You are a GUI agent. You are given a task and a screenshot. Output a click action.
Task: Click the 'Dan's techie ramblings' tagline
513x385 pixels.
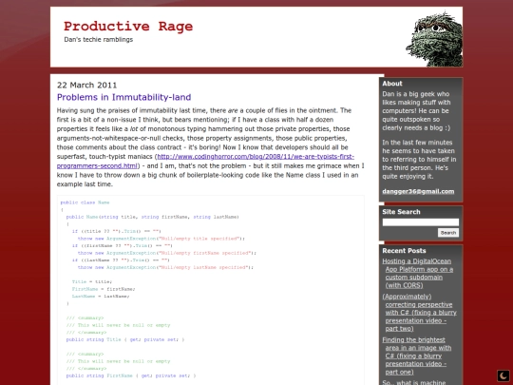(x=99, y=40)
